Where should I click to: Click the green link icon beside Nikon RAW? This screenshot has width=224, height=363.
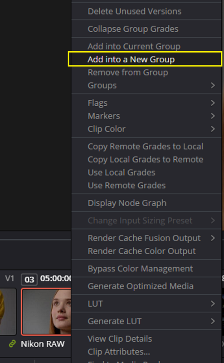click(12, 344)
